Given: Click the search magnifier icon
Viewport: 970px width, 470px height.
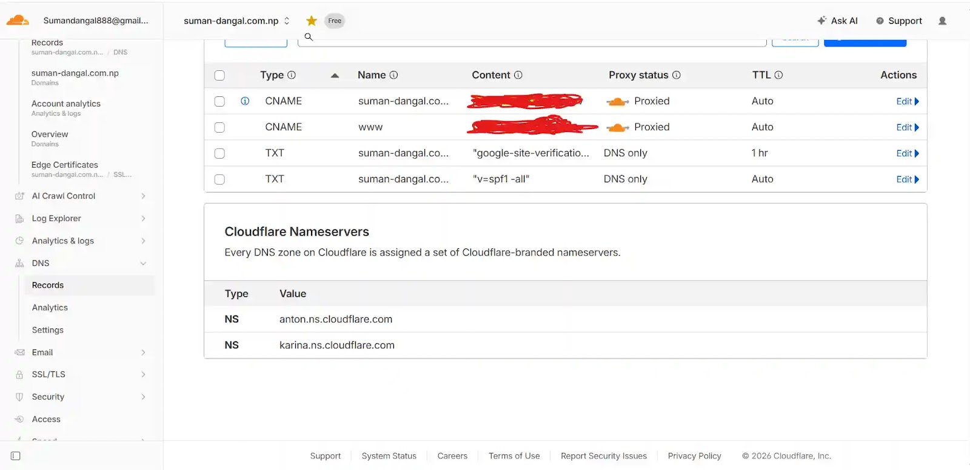Looking at the screenshot, I should [x=309, y=37].
